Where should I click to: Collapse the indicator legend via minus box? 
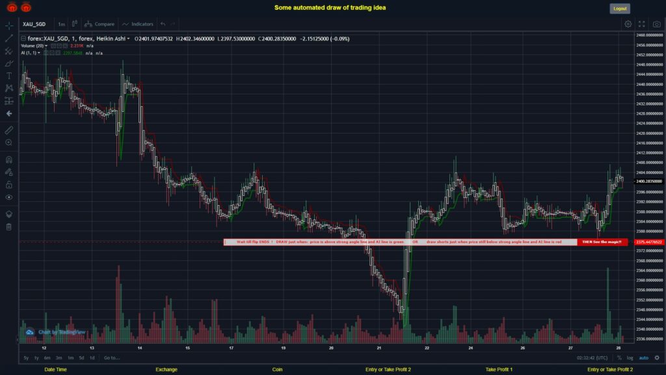(23, 38)
